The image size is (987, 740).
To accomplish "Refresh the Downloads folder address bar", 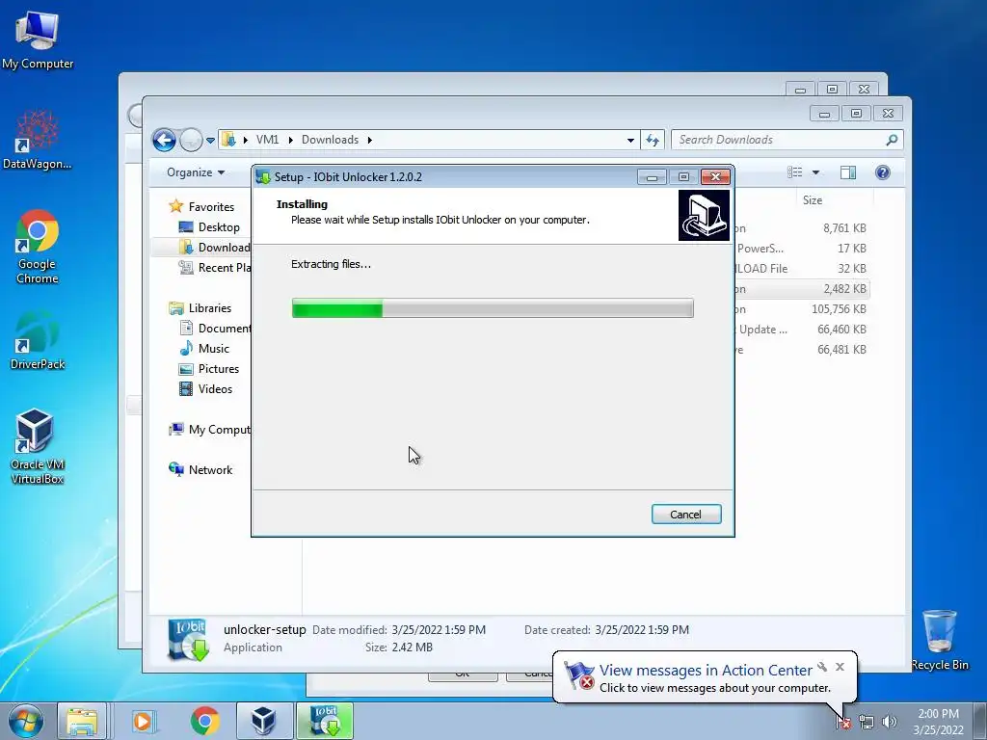I will 653,140.
